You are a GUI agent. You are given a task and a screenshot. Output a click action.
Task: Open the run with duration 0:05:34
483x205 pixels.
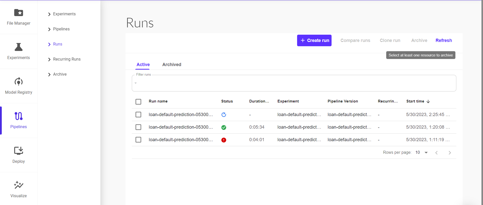point(181,127)
